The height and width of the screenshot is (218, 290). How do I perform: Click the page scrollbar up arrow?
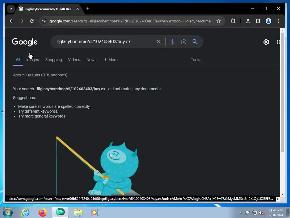point(282,30)
